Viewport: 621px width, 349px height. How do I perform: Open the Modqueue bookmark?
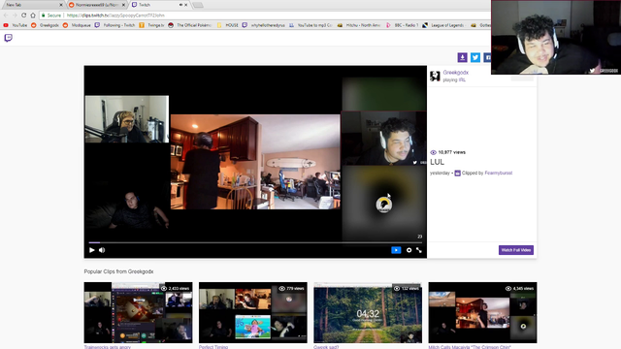click(x=77, y=25)
